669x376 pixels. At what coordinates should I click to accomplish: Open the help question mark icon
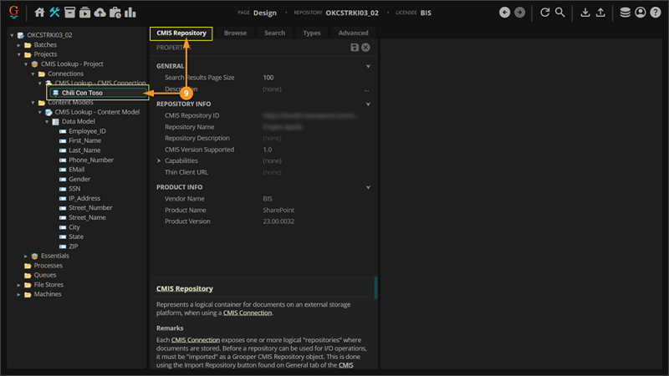coord(654,13)
